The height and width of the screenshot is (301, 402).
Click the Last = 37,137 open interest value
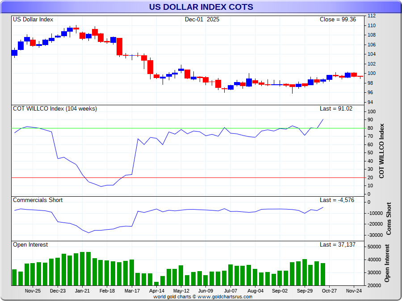tap(337, 245)
